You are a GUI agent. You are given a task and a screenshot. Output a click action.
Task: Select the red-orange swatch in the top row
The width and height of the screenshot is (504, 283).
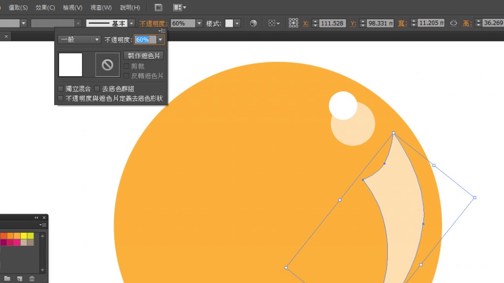[3, 236]
